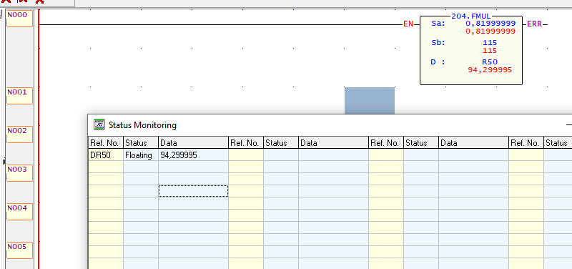Click the Status Monitoring title text
The width and height of the screenshot is (572, 269).
[x=142, y=125]
